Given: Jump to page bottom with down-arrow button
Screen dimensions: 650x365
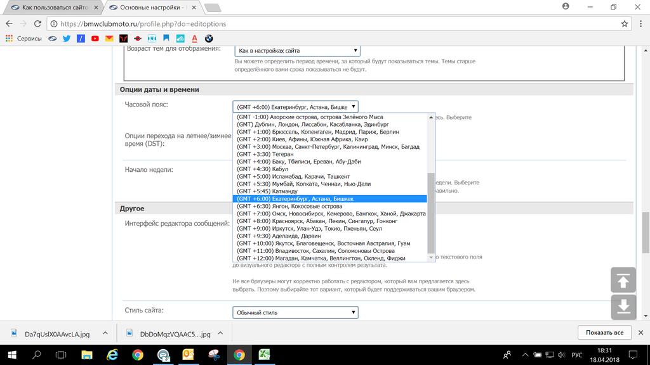Looking at the screenshot, I should (623, 307).
